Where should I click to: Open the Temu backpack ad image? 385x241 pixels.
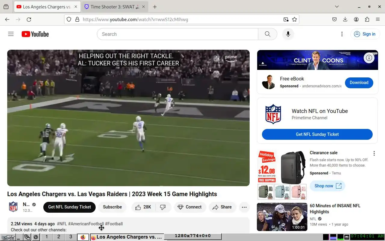point(282,175)
